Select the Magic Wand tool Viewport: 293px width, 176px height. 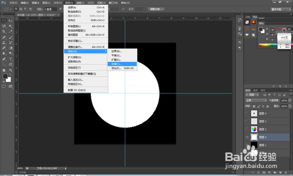[11, 26]
